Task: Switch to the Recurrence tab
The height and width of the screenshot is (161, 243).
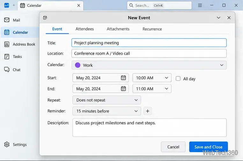Action: point(152,29)
